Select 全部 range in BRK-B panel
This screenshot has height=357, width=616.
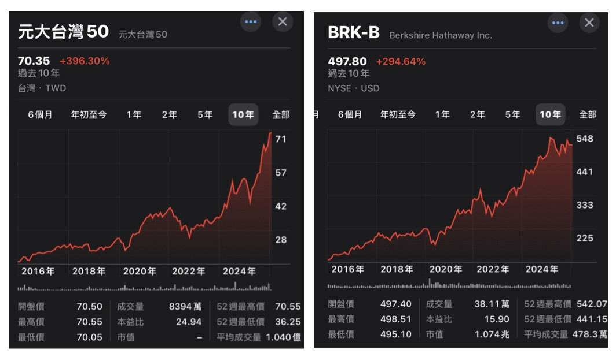tap(588, 114)
